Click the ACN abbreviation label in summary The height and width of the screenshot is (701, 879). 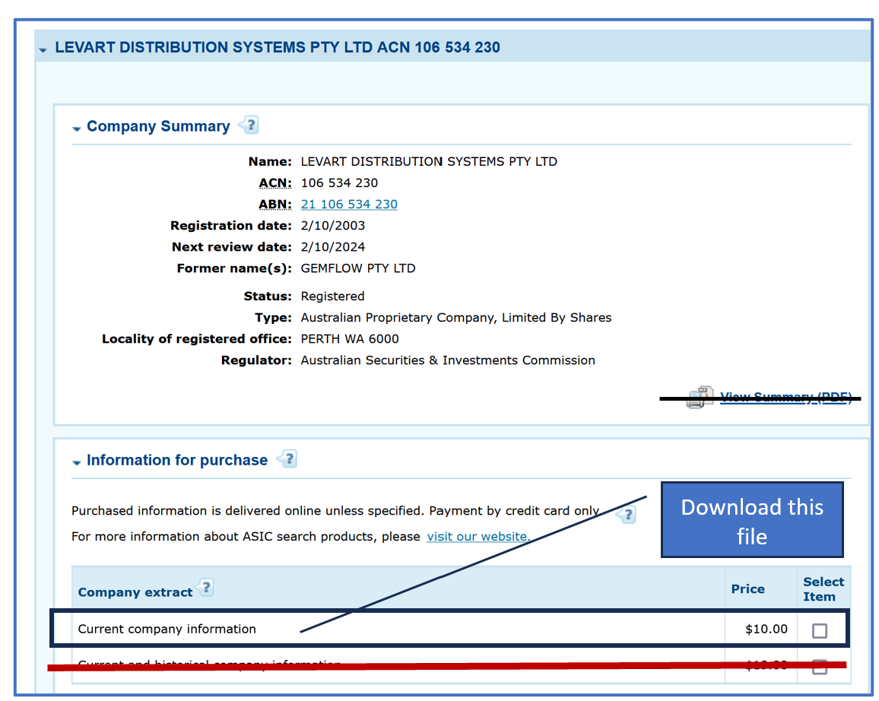click(x=275, y=183)
